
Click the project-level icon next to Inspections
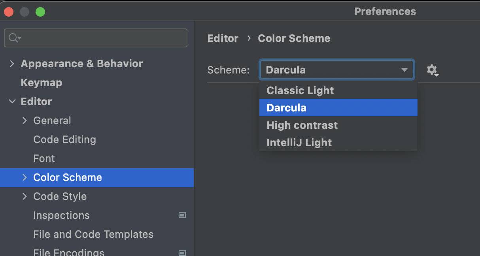(182, 215)
